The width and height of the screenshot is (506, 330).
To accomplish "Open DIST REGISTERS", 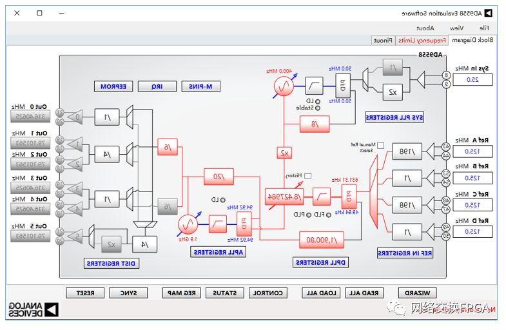I will (112, 263).
